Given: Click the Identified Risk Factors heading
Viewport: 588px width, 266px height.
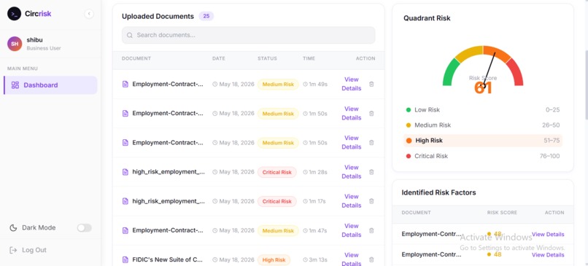Looking at the screenshot, I should coord(438,192).
